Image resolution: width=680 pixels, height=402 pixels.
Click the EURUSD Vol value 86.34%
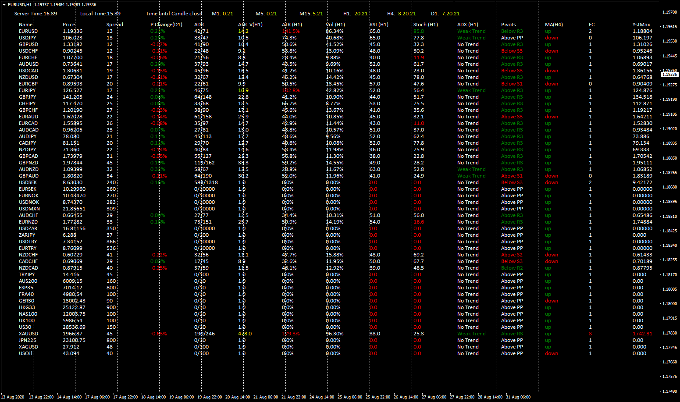[x=335, y=31]
